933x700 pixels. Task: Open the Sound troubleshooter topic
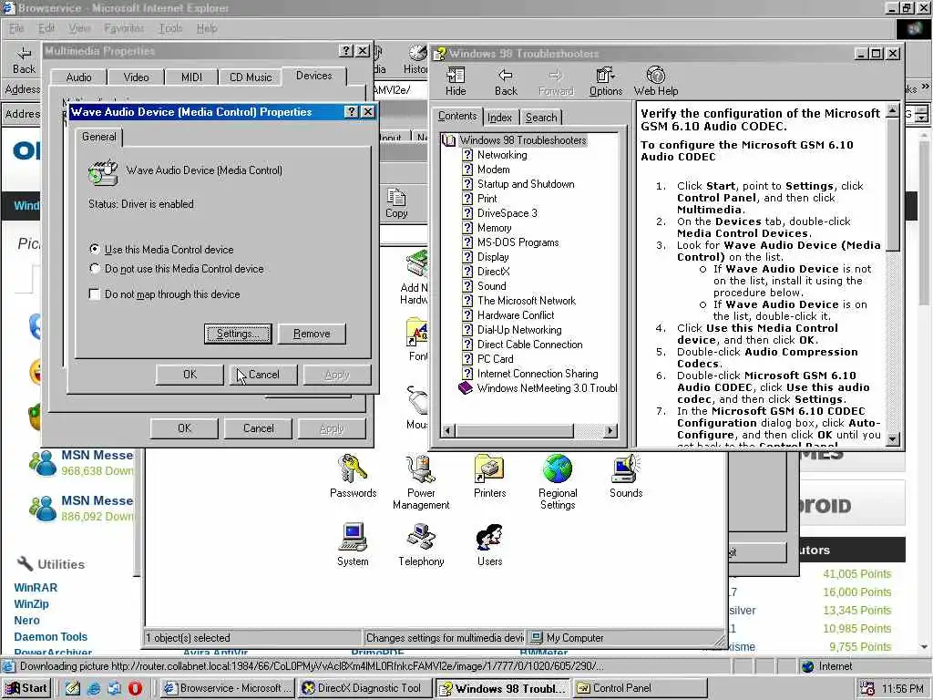coord(491,285)
